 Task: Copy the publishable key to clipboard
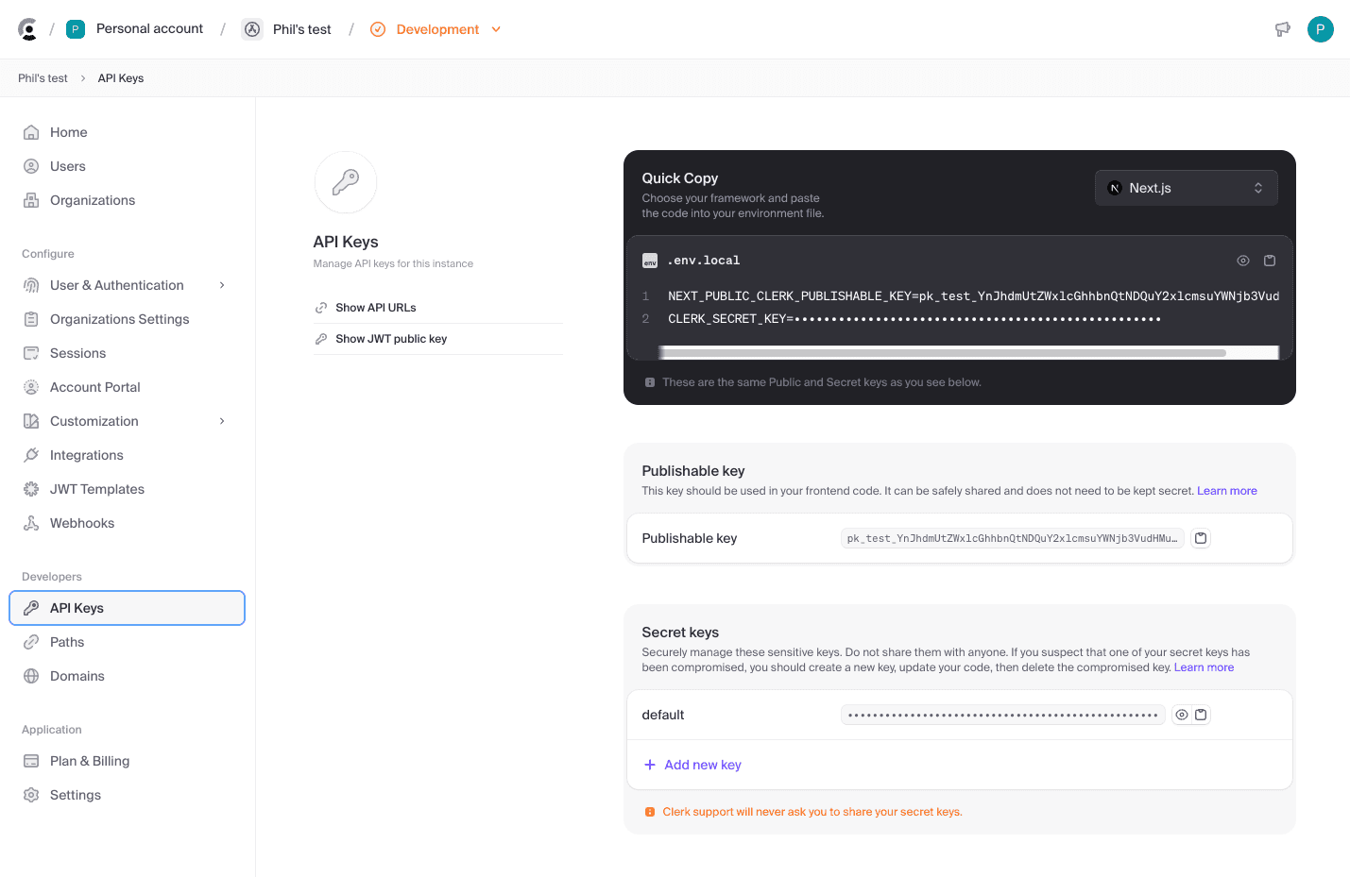tap(1201, 538)
